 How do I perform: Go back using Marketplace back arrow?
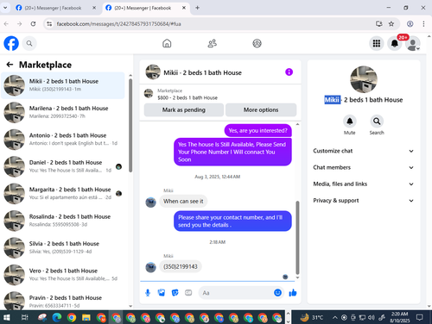10,65
